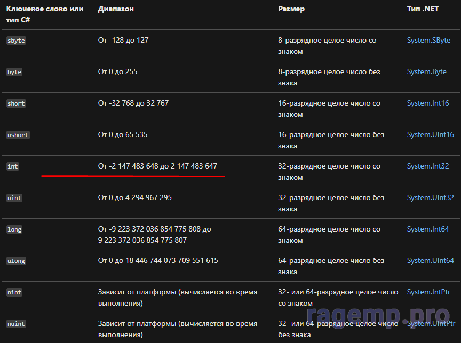Click the int keyword code tag
This screenshot has width=461, height=343.
coord(13,167)
